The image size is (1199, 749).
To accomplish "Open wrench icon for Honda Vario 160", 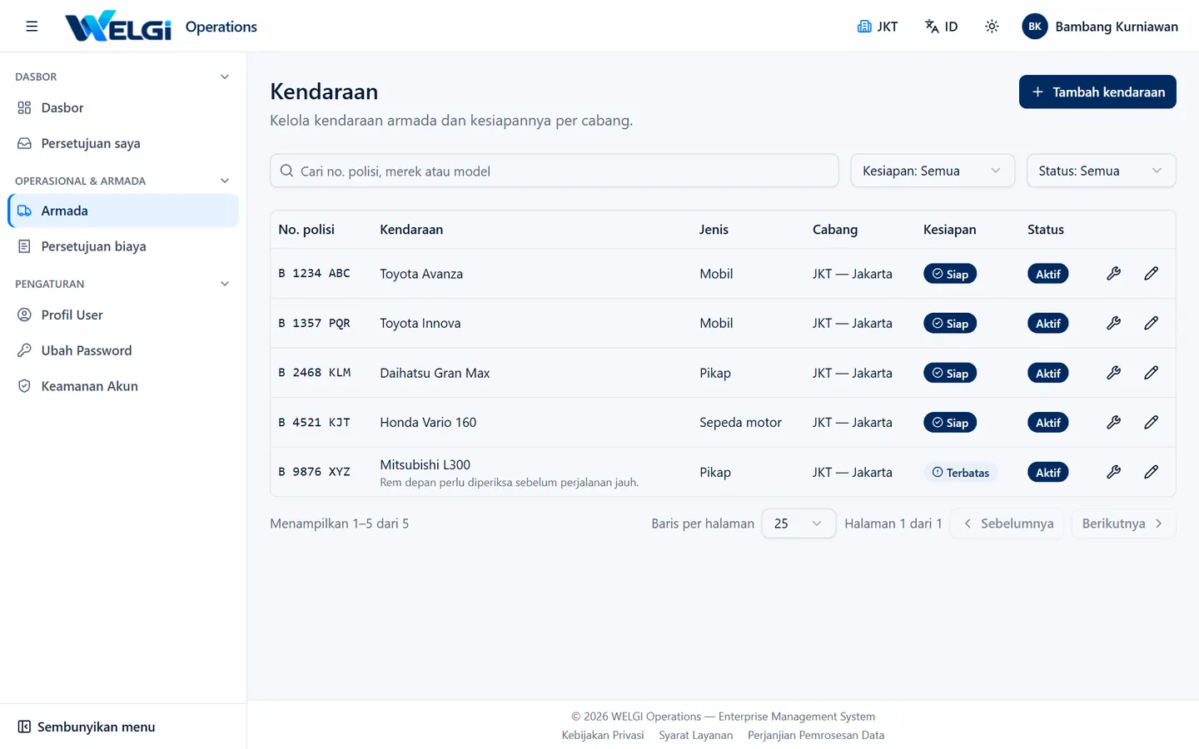I will [x=1113, y=423].
